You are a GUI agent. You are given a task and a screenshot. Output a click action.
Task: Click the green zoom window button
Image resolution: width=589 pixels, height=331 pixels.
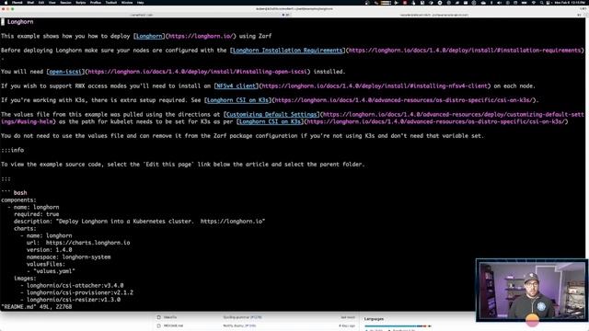(12, 8)
